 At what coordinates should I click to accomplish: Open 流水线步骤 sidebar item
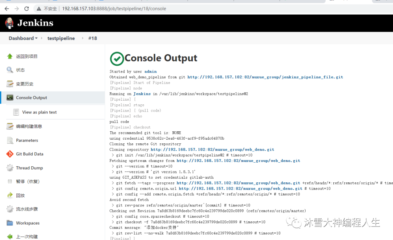point(27,209)
